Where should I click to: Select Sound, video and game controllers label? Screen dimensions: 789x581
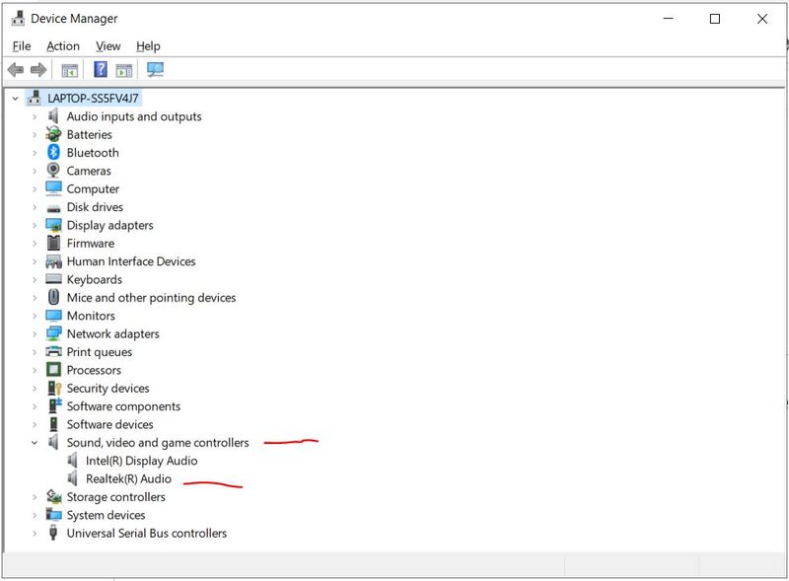coord(158,443)
